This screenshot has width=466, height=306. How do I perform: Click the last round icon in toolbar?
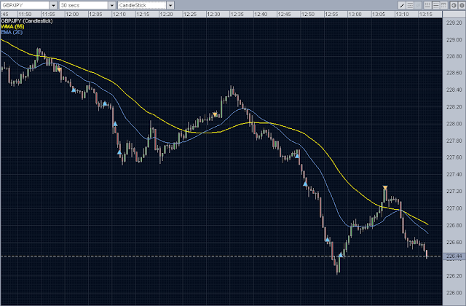tap(462, 5)
